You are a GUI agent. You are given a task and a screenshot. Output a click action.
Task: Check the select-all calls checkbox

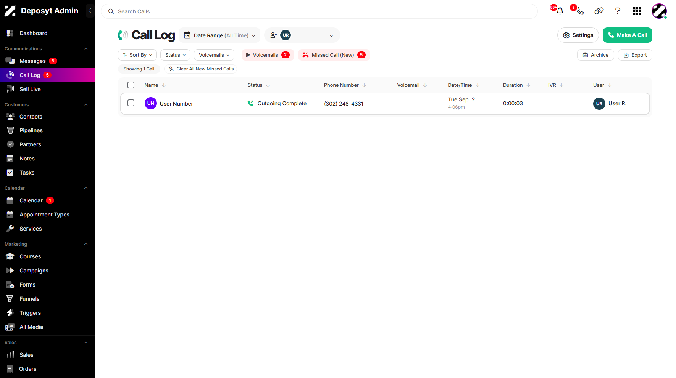click(131, 85)
